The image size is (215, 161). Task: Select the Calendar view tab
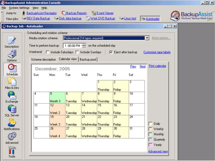[68, 59]
